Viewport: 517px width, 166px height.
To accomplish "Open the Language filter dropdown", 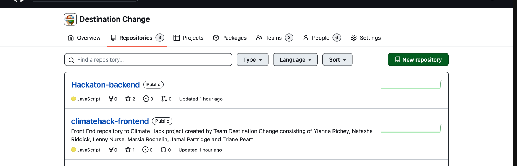I will pyautogui.click(x=295, y=59).
